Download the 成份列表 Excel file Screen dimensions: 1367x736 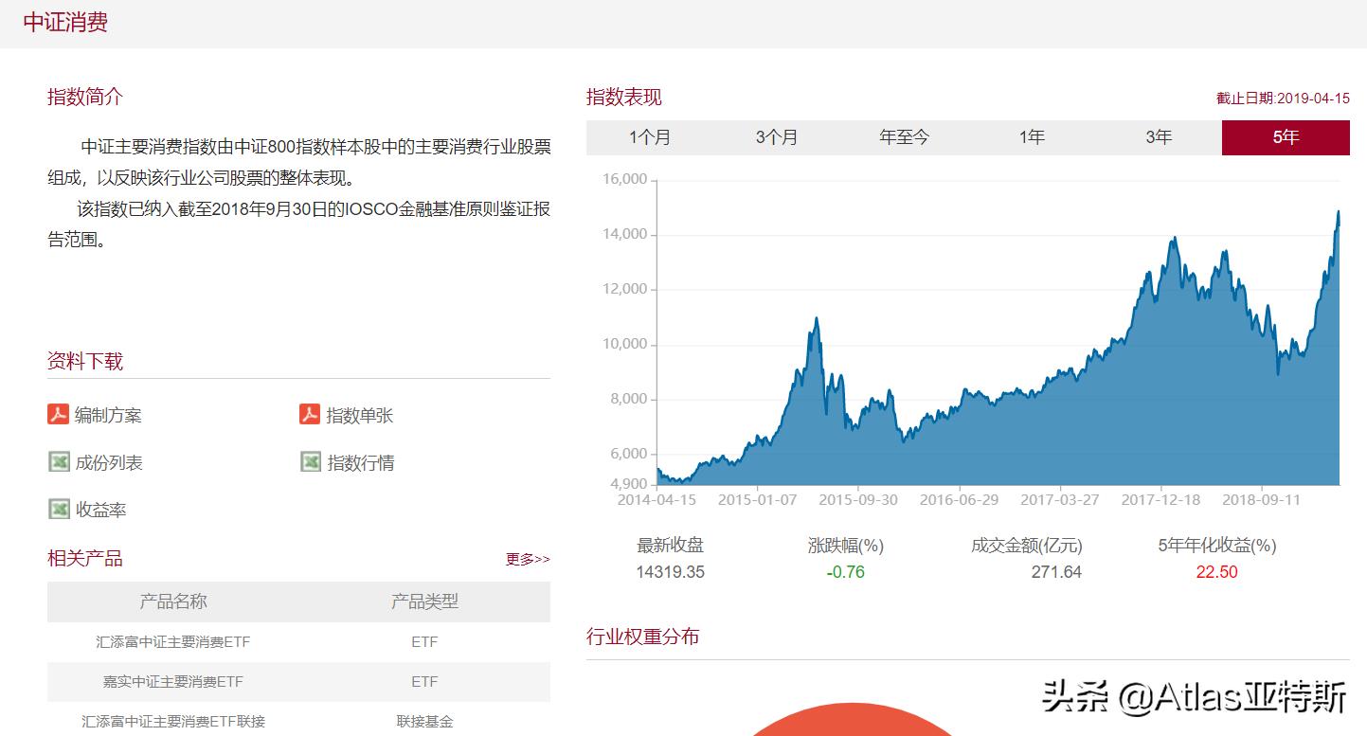click(100, 461)
